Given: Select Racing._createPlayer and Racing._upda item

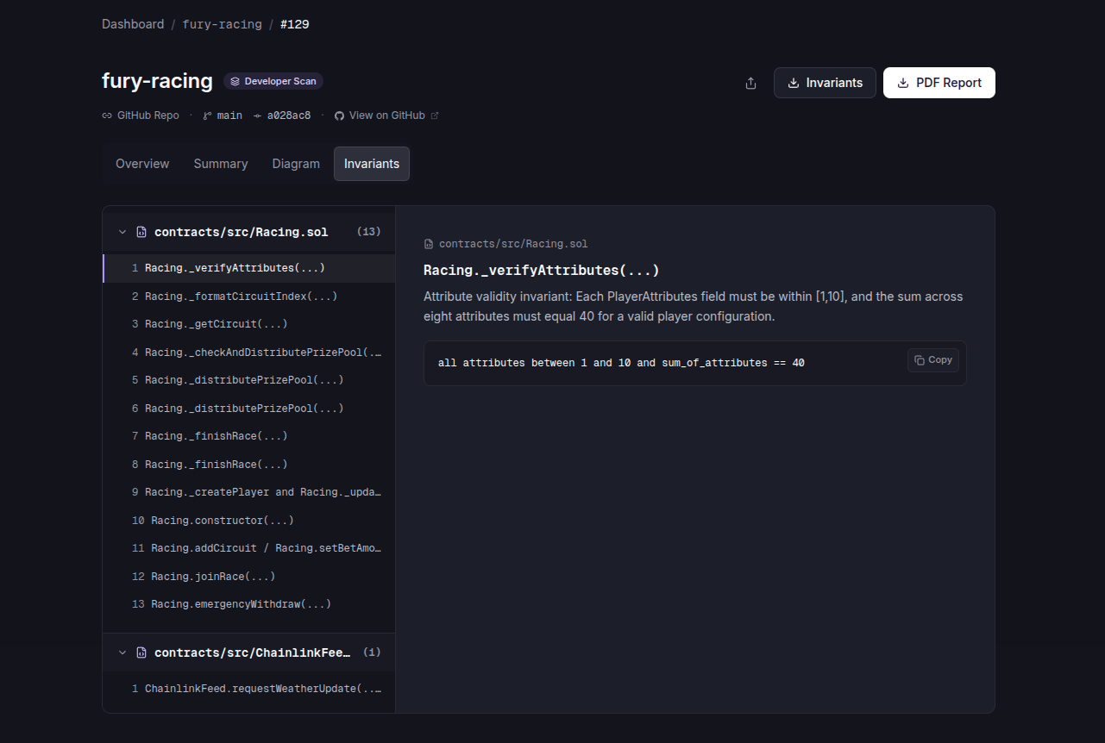Looking at the screenshot, I should [249, 492].
